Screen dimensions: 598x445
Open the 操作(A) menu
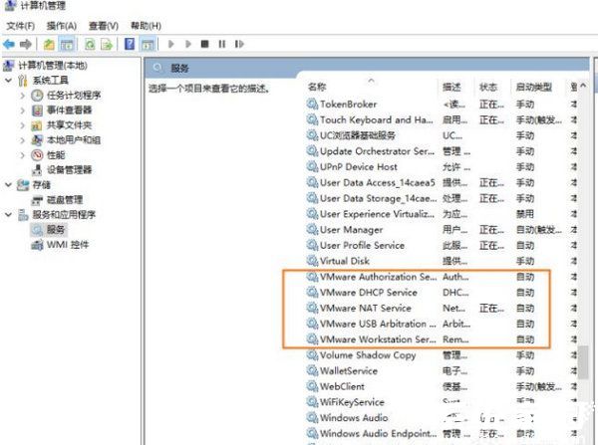point(62,26)
